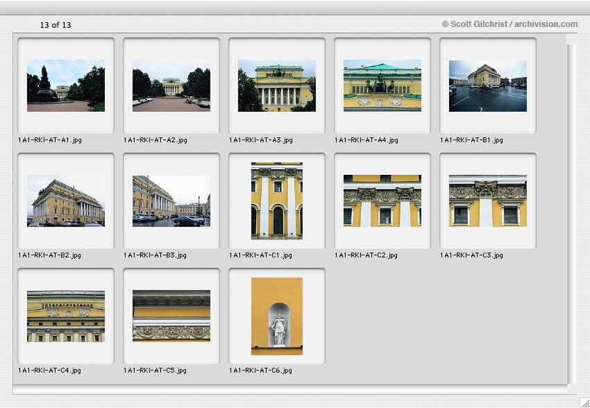Click filename label 1A1-RKI-AT-C5.jpg
Image resolution: width=590 pixels, height=408 pixels.
click(x=155, y=370)
